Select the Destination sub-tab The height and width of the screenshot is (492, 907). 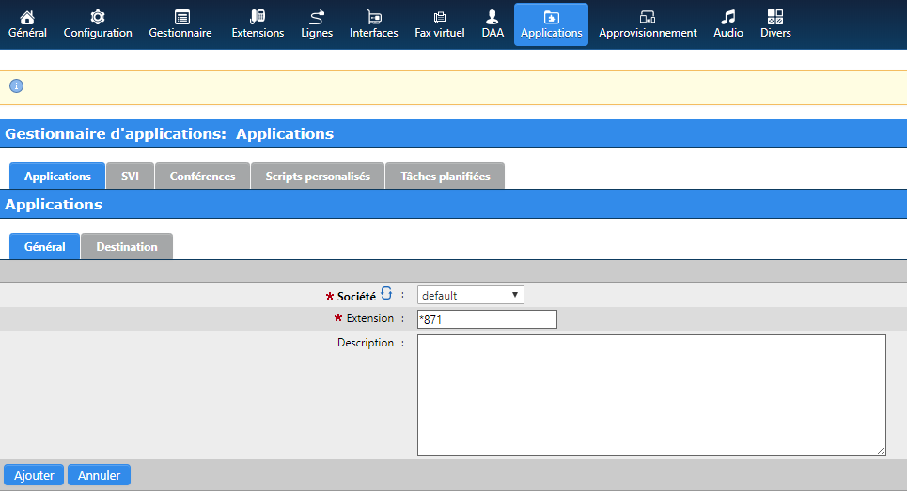pyautogui.click(x=127, y=246)
